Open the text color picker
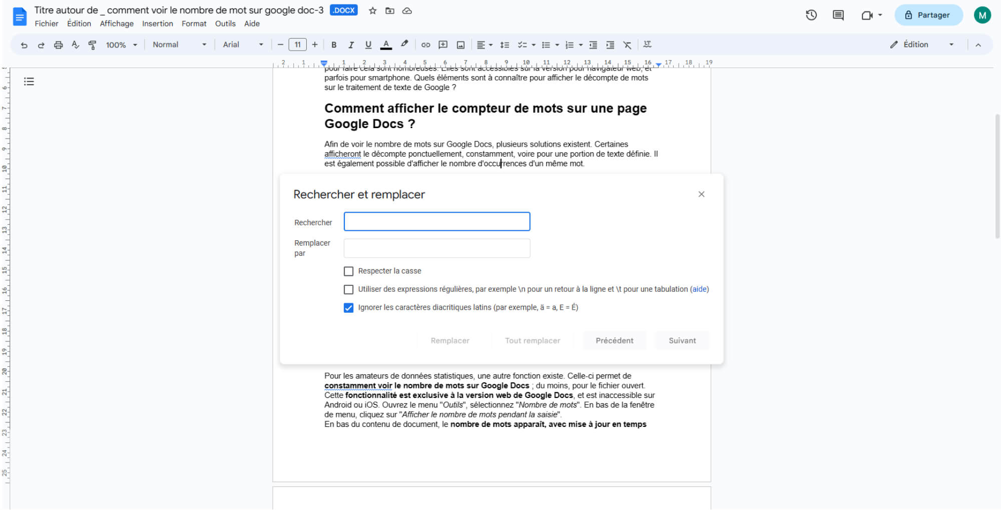This screenshot has height=510, width=1001. [386, 45]
